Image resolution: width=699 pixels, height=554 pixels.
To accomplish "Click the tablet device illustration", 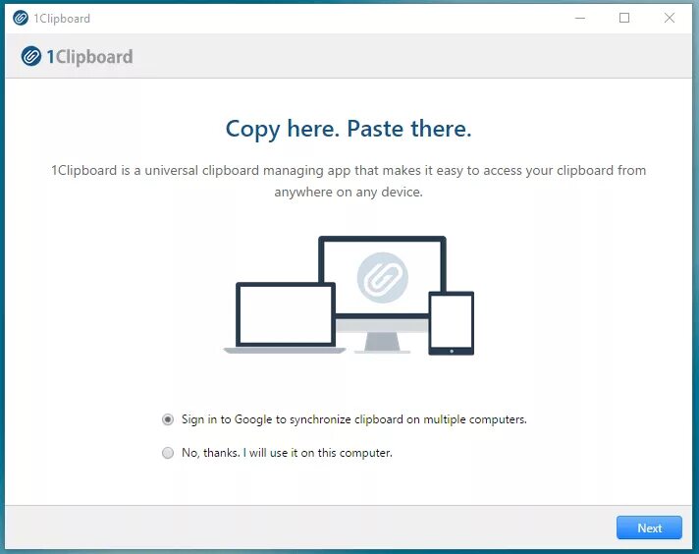I will coord(452,323).
